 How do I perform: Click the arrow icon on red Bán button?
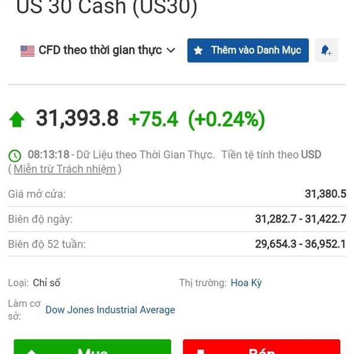[x=201, y=352]
